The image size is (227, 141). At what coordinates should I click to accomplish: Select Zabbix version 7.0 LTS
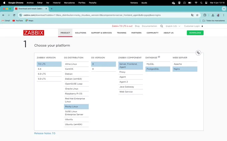tap(49, 64)
